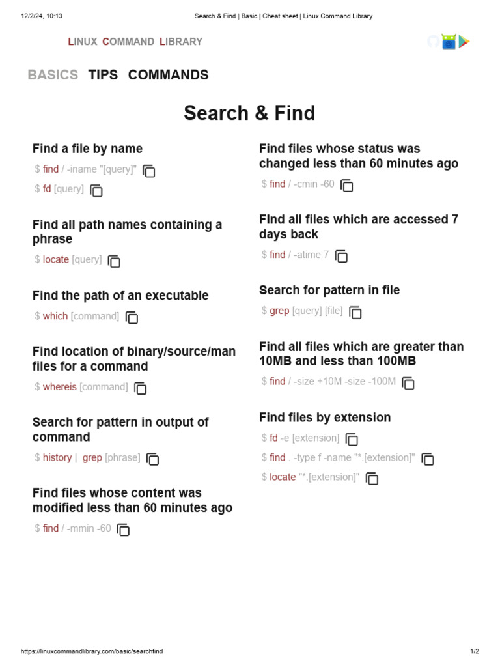Copy the whereis [command] command
This screenshot has height=667, width=500.
[140, 388]
